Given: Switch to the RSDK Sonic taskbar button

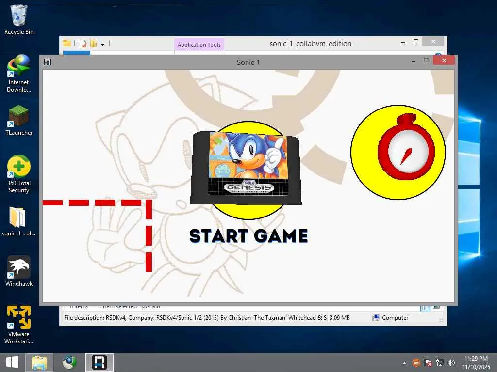Looking at the screenshot, I should (x=99, y=362).
